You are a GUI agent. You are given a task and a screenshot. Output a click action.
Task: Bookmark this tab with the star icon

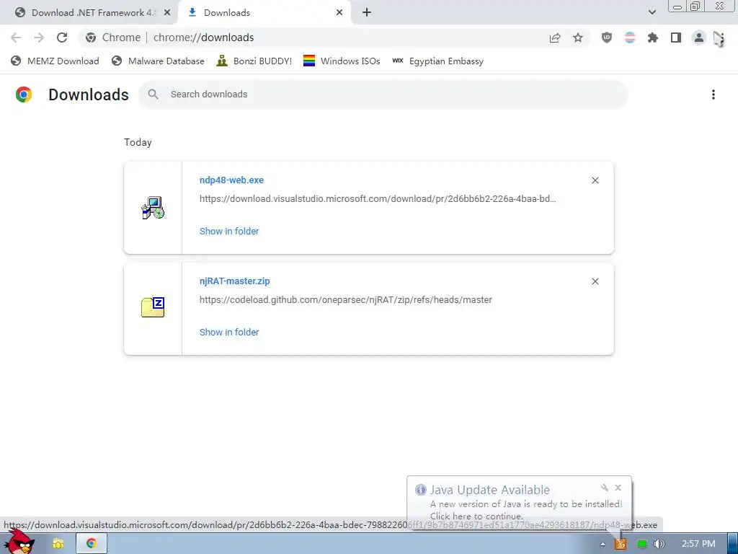pyautogui.click(x=578, y=38)
